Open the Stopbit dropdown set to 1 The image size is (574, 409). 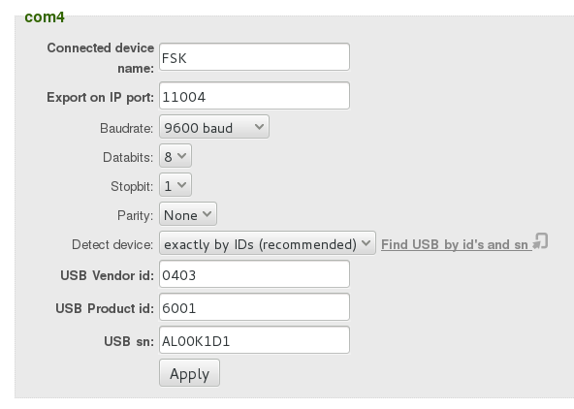(x=175, y=185)
